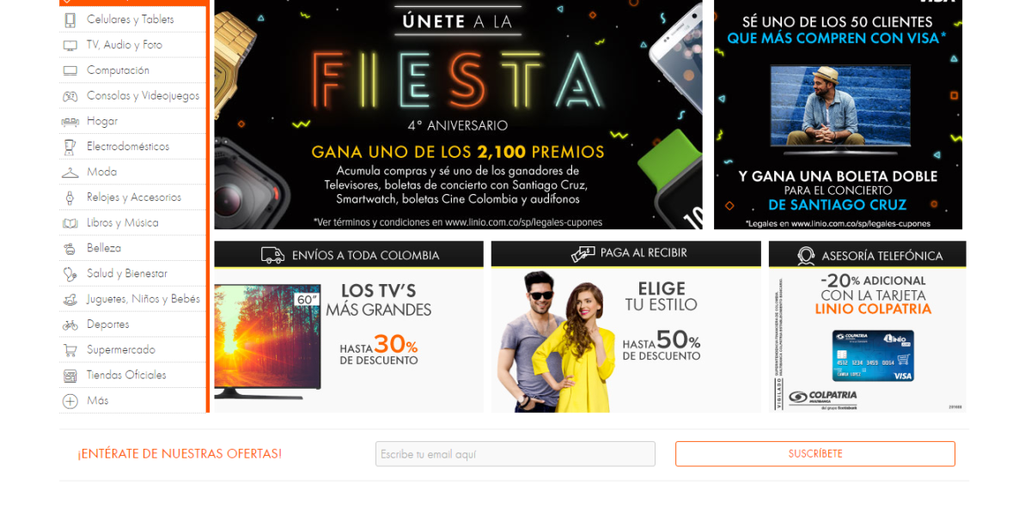Click the Consolas y Videojuegos gamepad icon

click(70, 96)
